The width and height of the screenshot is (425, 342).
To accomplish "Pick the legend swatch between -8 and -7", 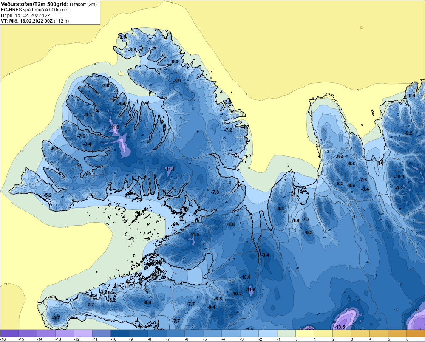I will [x=157, y=334].
